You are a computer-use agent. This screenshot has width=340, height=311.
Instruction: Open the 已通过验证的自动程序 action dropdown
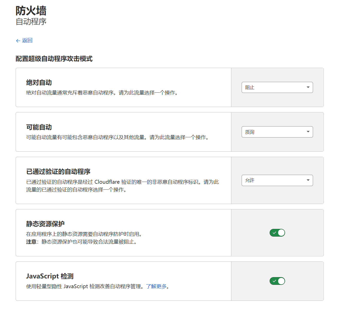[x=277, y=180]
